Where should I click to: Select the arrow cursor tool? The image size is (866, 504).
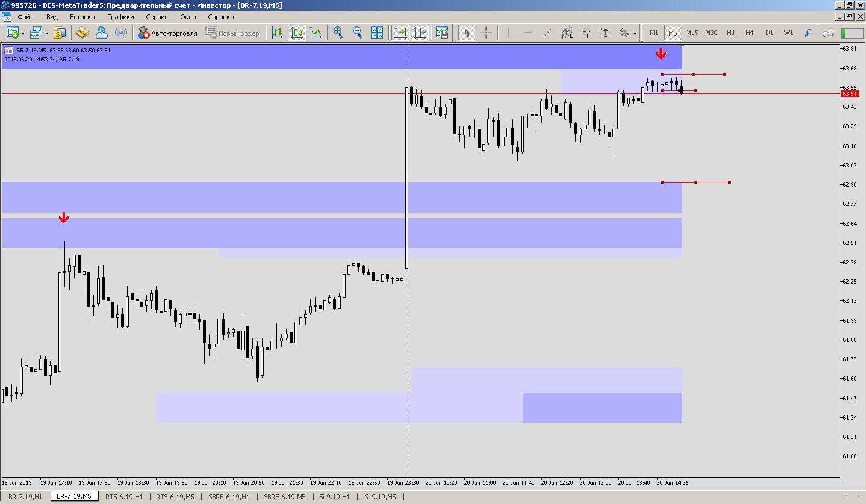(x=466, y=33)
